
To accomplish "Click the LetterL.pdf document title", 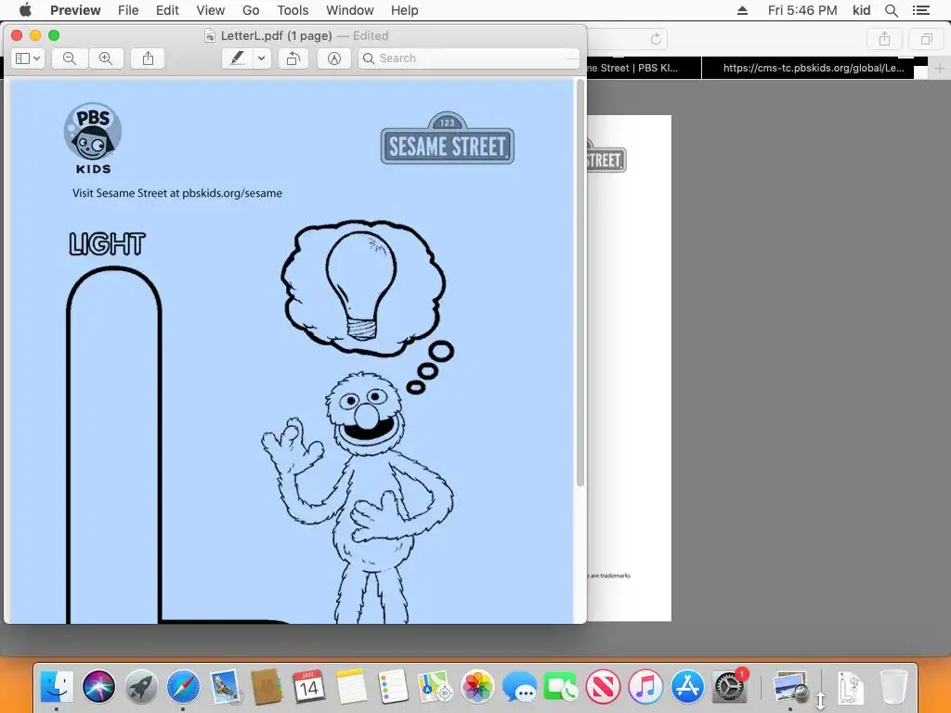I will click(x=276, y=36).
